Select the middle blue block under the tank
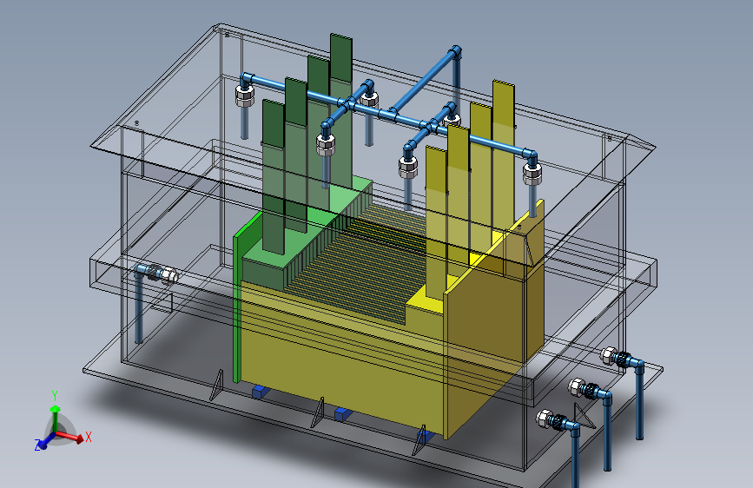This screenshot has width=753, height=488. [x=343, y=414]
